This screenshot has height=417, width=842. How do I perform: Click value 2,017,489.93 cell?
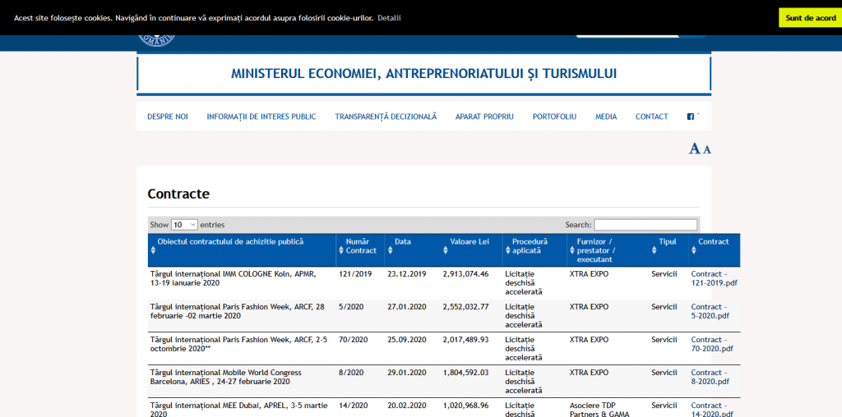465,340
